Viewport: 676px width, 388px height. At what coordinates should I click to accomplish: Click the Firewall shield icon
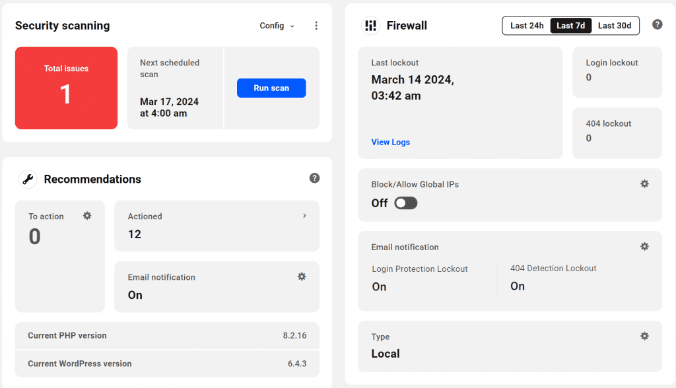pos(370,26)
